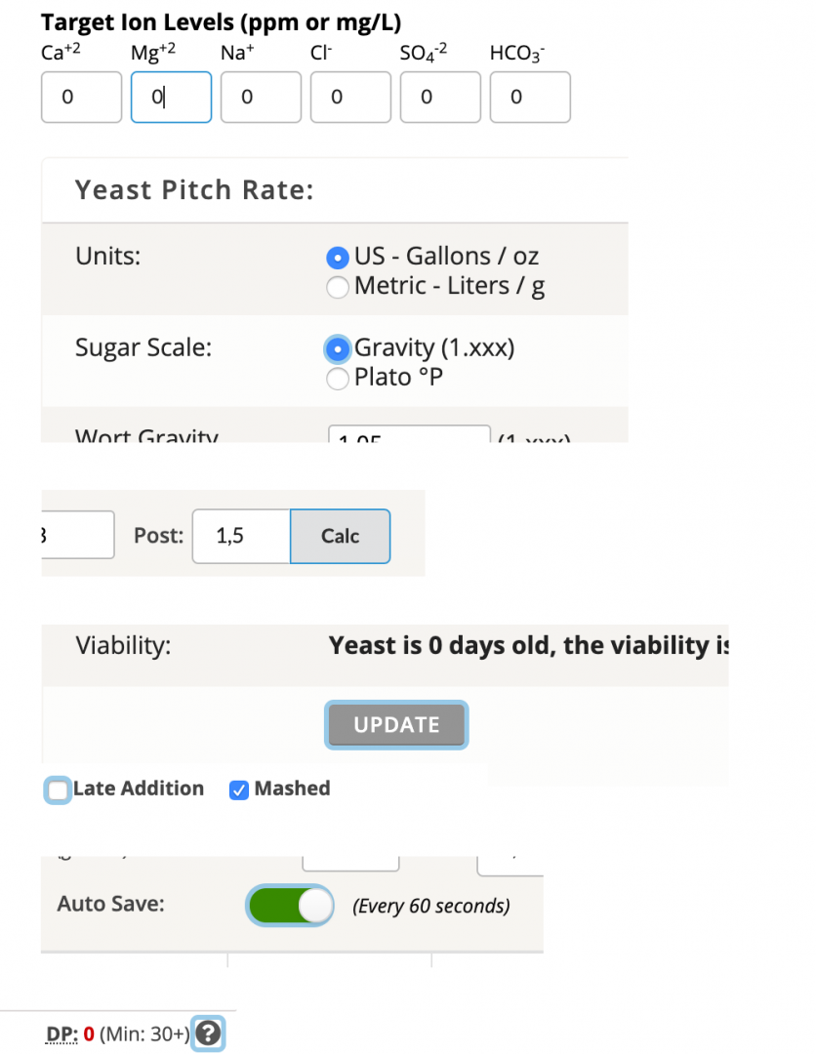Uncheck the Mashed checkbox

click(238, 790)
